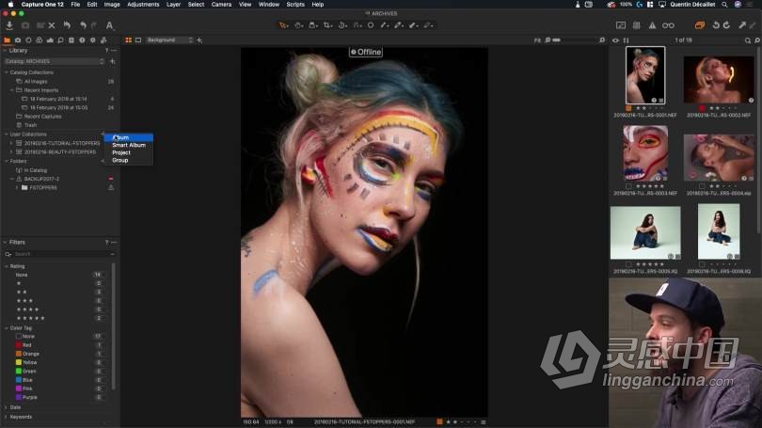Click the Delete X icon in the toolbar
Image resolution: width=762 pixels, height=428 pixels.
tap(52, 25)
